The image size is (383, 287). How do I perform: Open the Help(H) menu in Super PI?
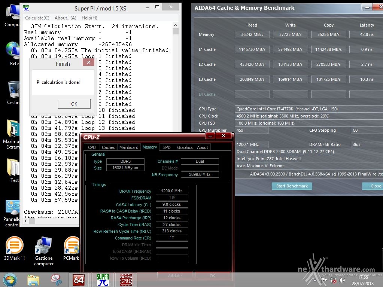(89, 18)
